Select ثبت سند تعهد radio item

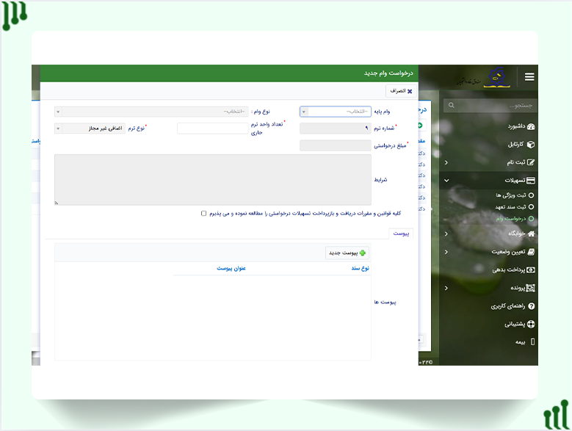pyautogui.click(x=531, y=207)
